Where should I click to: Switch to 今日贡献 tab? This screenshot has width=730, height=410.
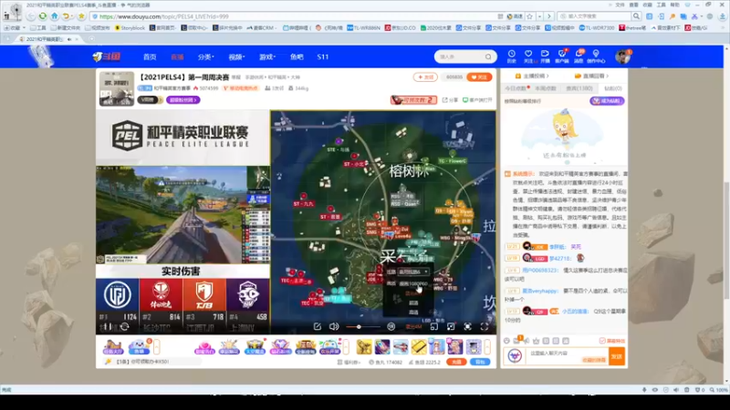point(516,88)
